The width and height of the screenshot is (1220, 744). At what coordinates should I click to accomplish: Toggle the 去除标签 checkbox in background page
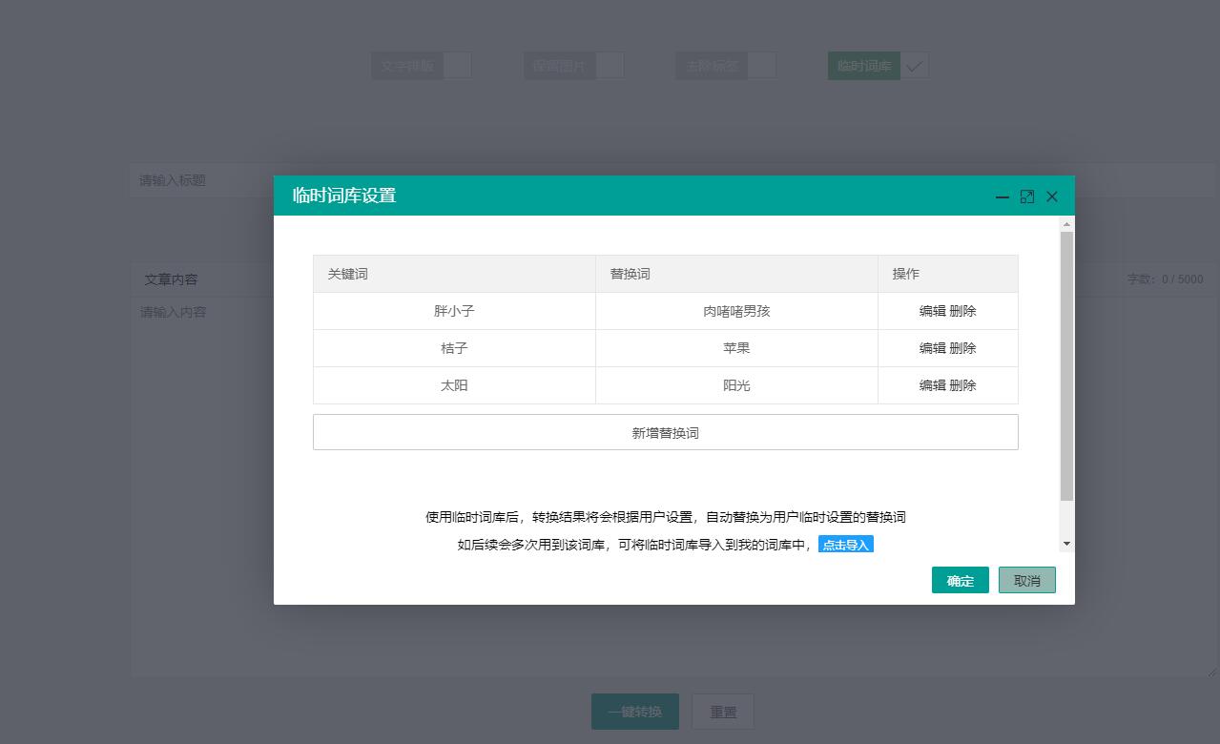click(x=762, y=66)
